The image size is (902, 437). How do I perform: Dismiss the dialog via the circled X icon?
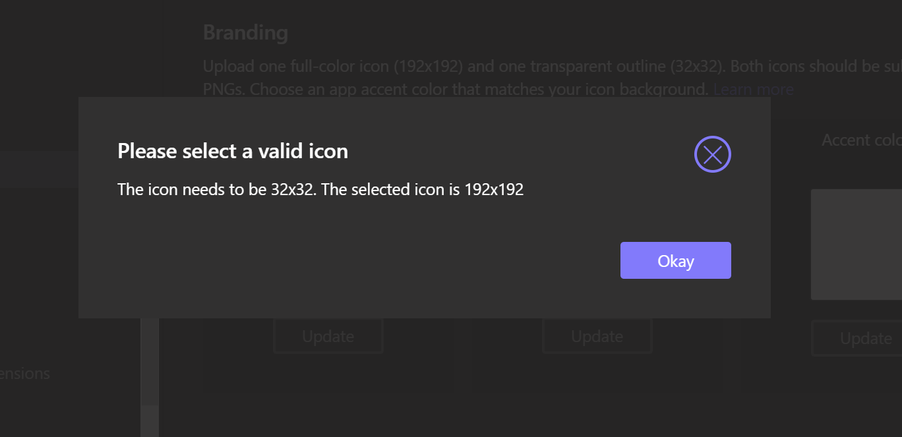click(712, 154)
